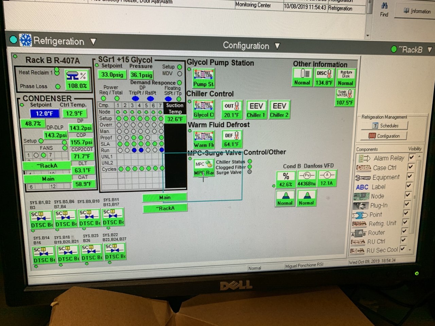Click the COP2COT 71.7°F reading
Image resolution: width=435 pixels, height=326 pixels.
tap(82, 156)
